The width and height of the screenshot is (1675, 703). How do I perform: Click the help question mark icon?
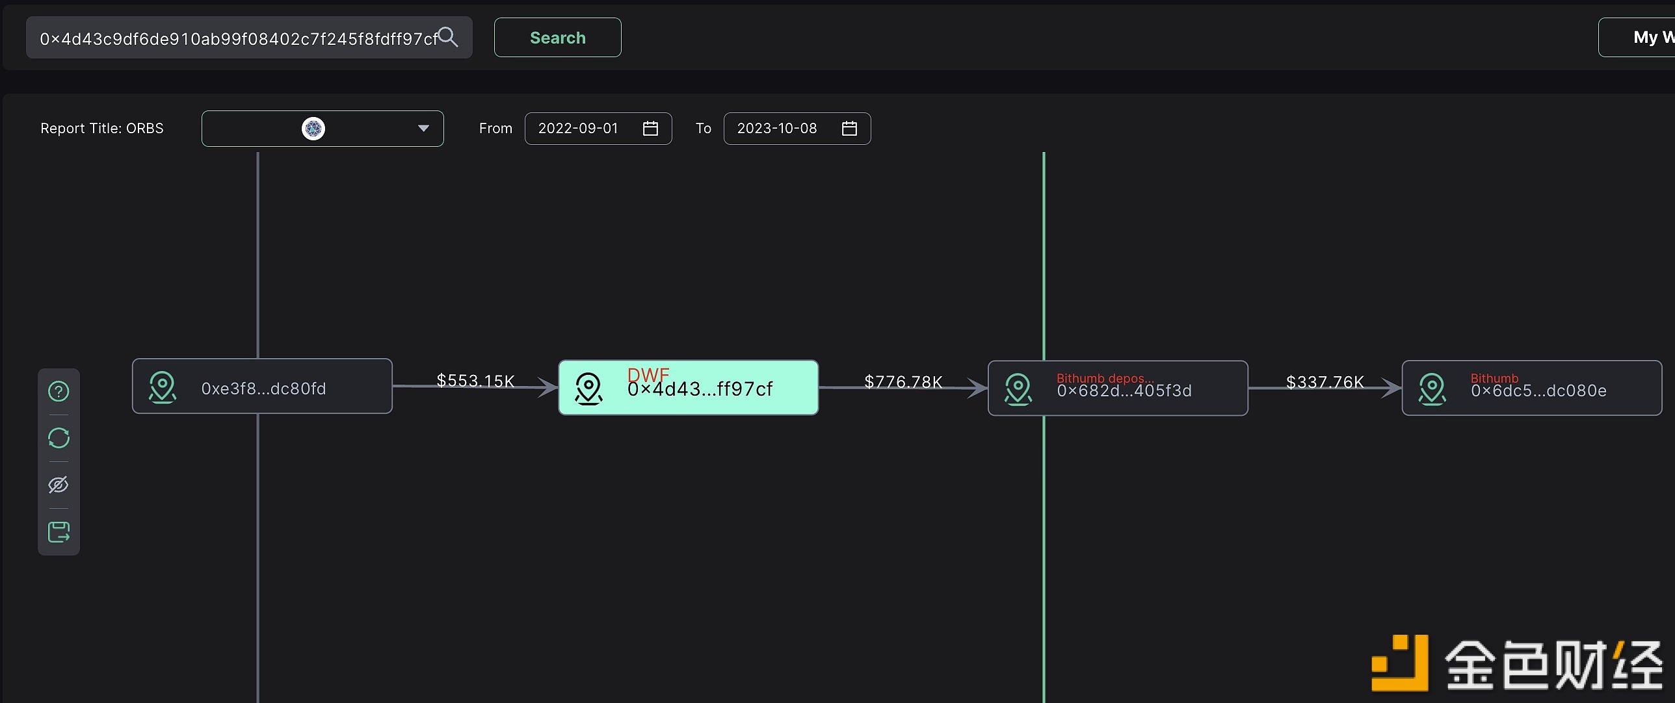click(59, 391)
